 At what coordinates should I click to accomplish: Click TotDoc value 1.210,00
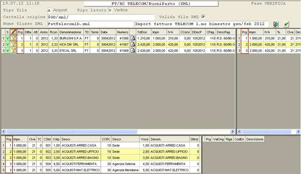click(144, 38)
